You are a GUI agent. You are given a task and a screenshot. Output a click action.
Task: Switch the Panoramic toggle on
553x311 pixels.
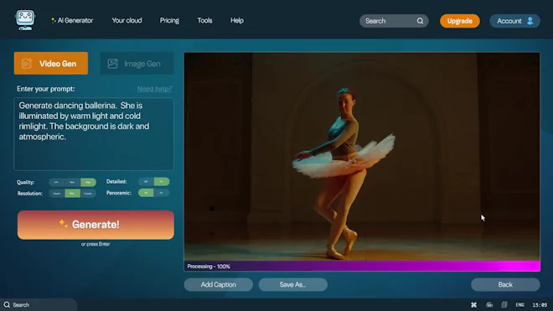pos(162,193)
